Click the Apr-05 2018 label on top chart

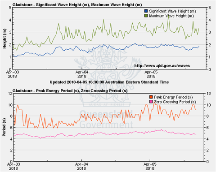click(x=151, y=74)
